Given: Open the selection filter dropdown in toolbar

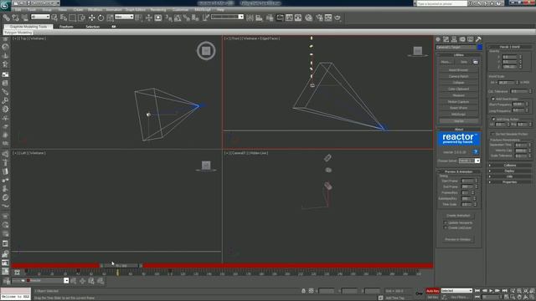Looking at the screenshot, I should click(x=40, y=17).
